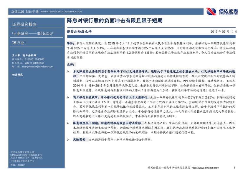
Task: Select the 银行业 sidebar heading
Action: tap(18, 43)
